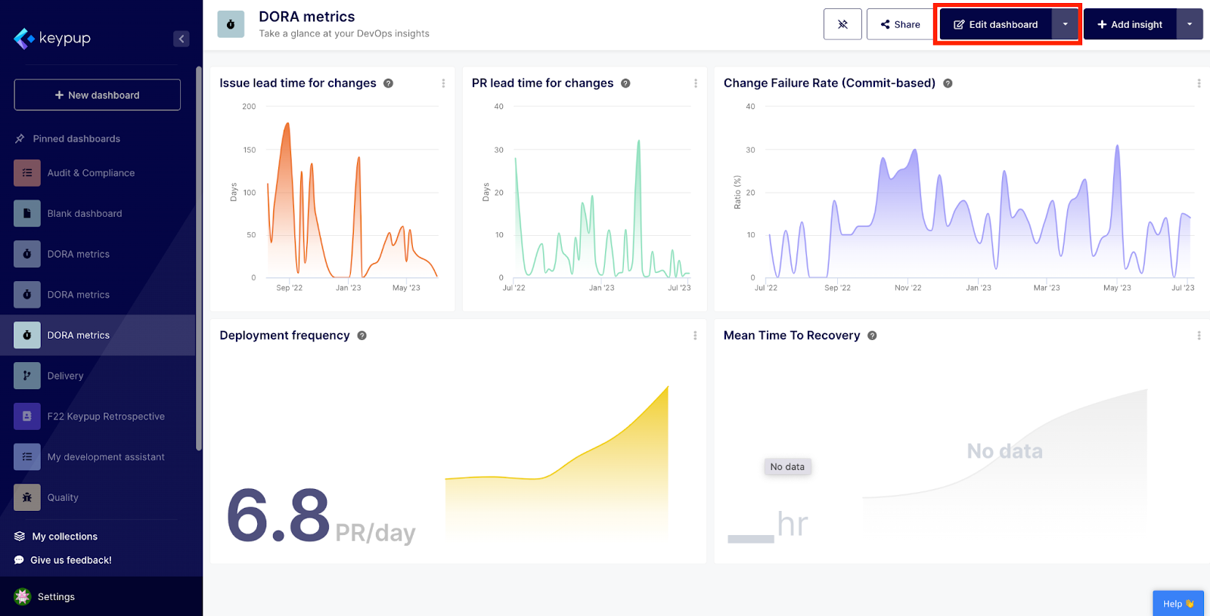1210x616 pixels.
Task: Click the help icon next to Issue lead time
Action: (388, 83)
